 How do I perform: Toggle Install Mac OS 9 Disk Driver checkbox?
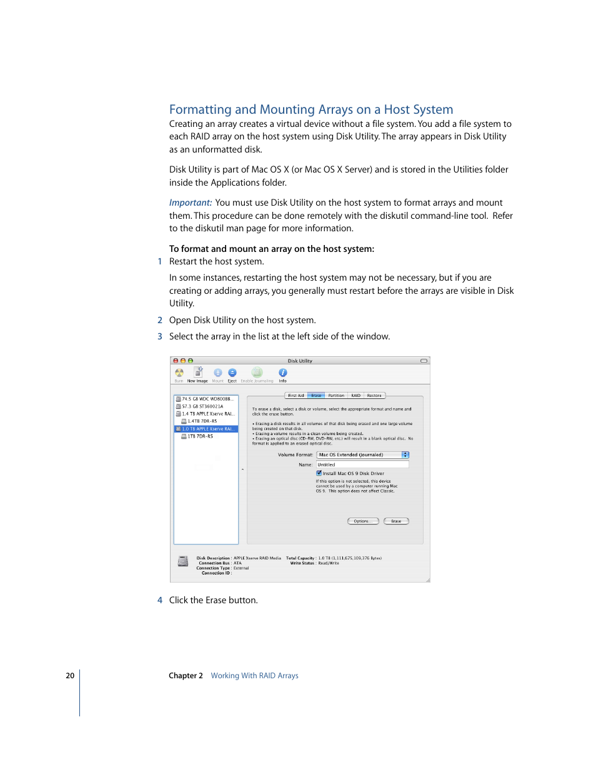coord(319,473)
